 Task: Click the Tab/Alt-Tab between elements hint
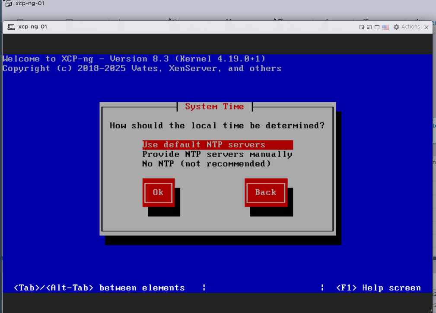(x=99, y=288)
